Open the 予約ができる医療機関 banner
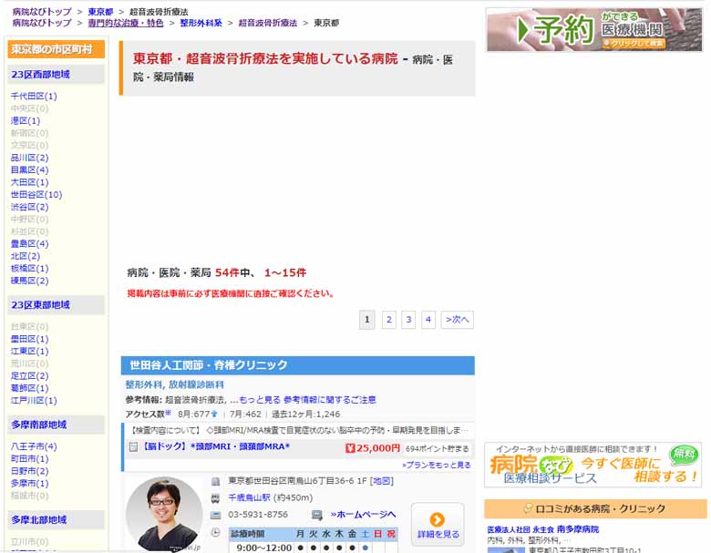Viewport: 711px width, 553px height. tap(593, 30)
